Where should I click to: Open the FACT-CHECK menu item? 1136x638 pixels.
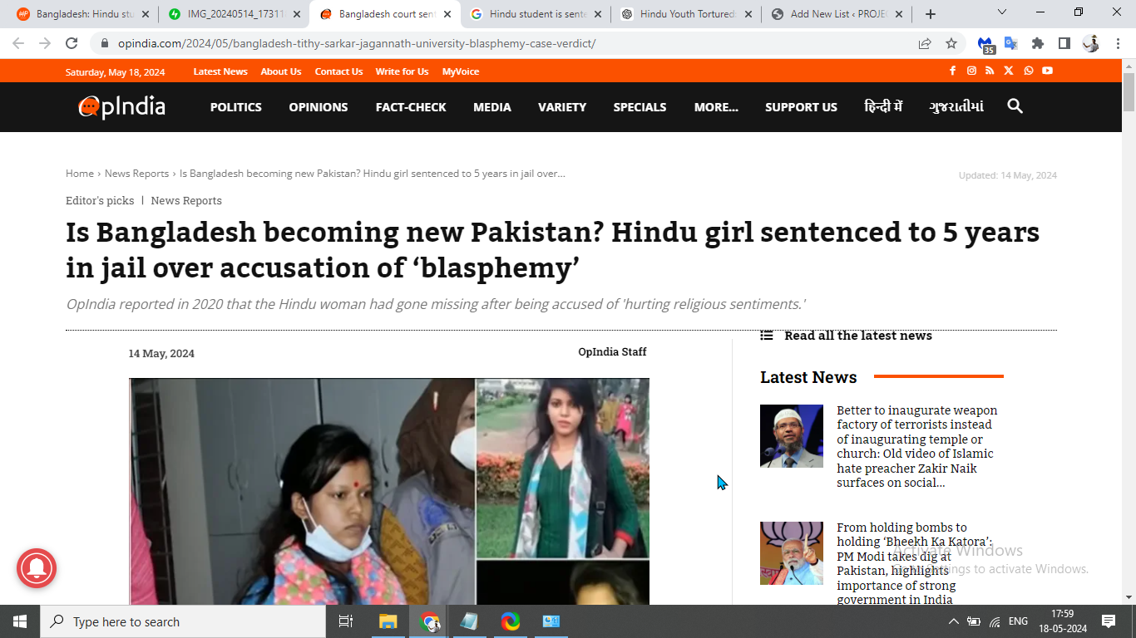pos(411,107)
